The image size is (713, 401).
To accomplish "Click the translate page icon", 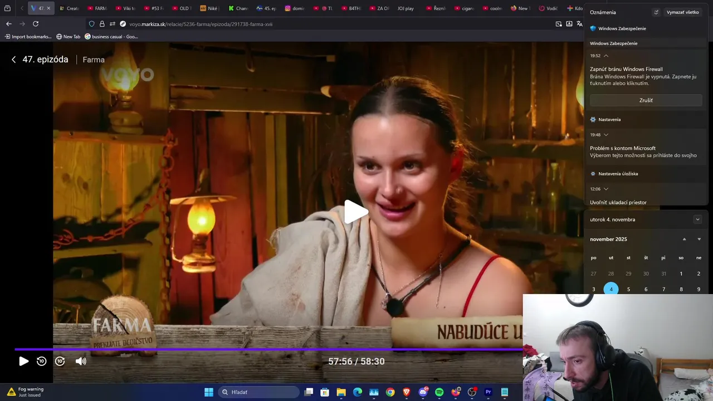I will click(x=580, y=24).
